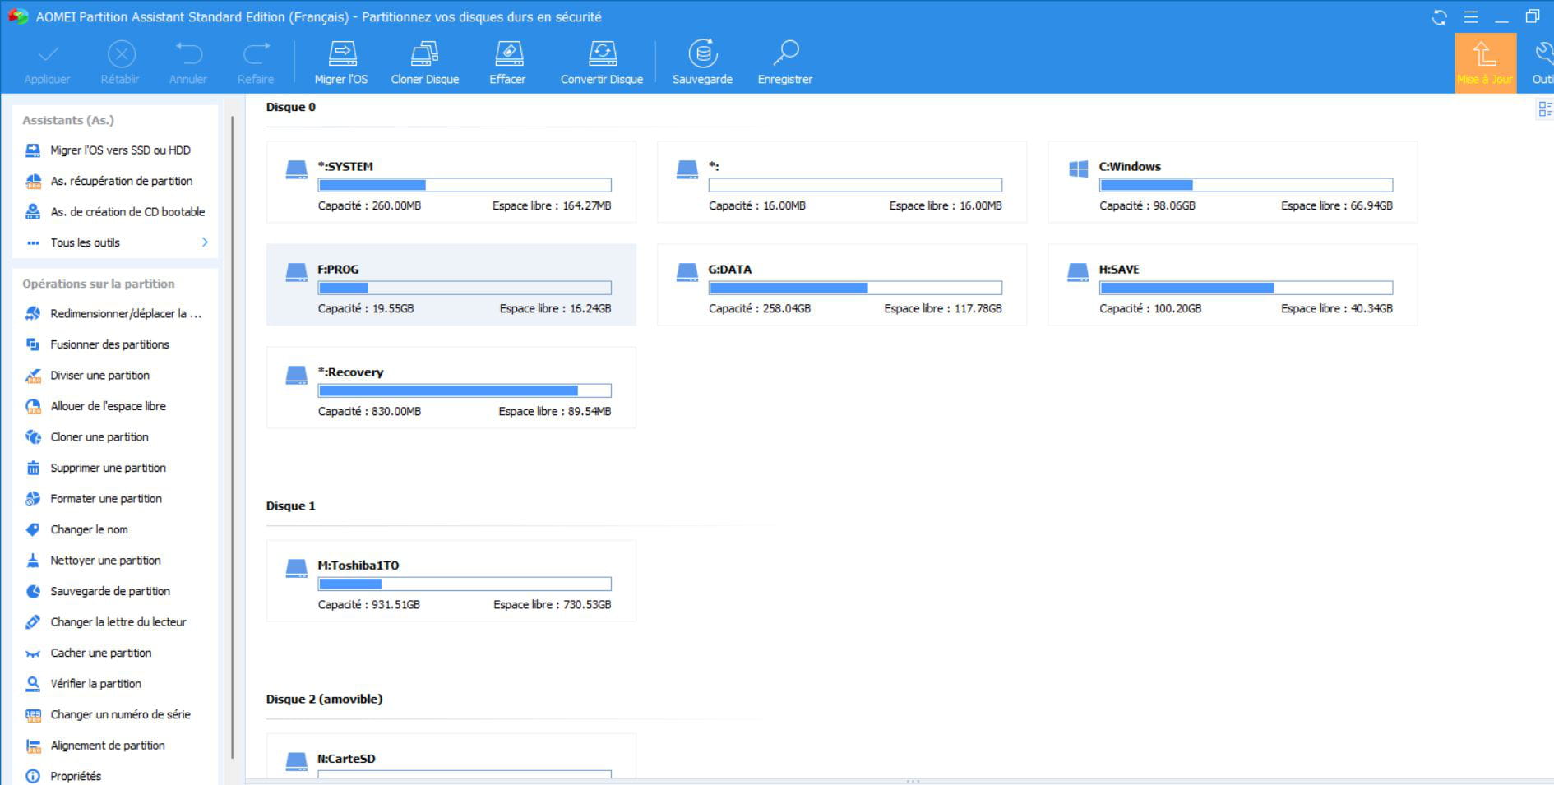1554x785 pixels.
Task: Click Changer un numéro de série
Action: 114,714
